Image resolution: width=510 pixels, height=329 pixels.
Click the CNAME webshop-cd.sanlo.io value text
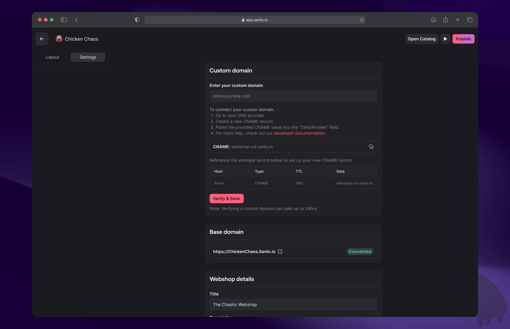(x=252, y=147)
